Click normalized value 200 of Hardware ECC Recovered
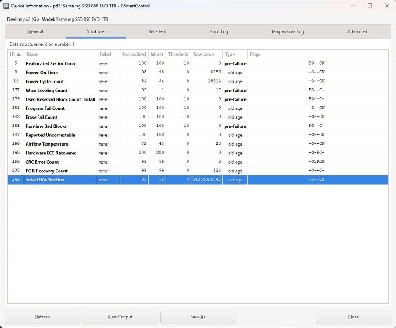396x328 pixels. [x=142, y=152]
